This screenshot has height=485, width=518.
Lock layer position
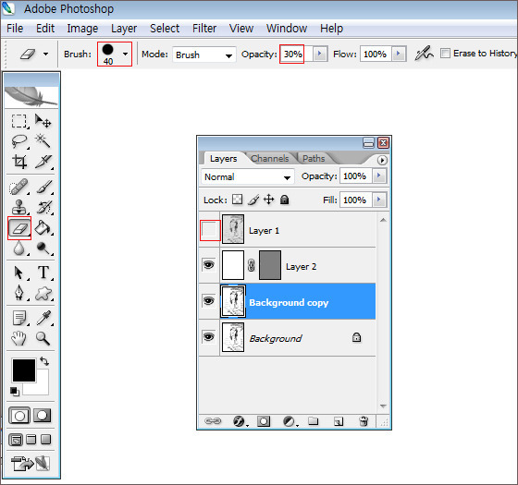pos(269,200)
